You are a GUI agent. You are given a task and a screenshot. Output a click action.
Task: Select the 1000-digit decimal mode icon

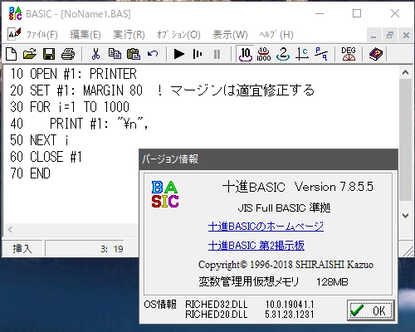point(264,54)
